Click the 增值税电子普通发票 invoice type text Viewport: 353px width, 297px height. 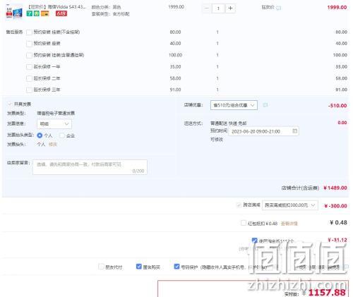point(56,113)
